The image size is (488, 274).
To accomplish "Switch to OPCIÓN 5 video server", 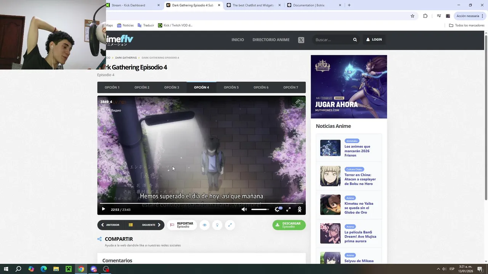I will click(x=231, y=87).
